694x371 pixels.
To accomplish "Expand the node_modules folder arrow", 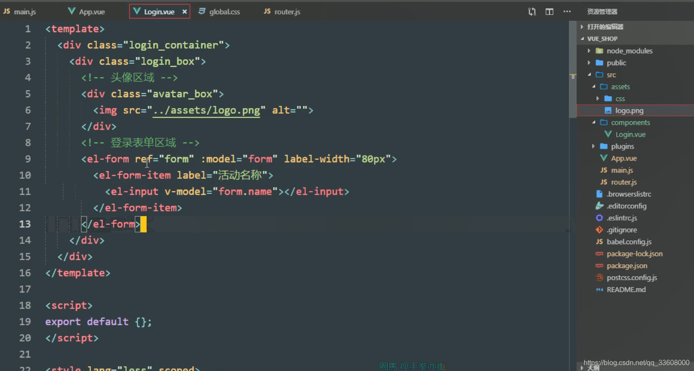I will click(x=589, y=51).
